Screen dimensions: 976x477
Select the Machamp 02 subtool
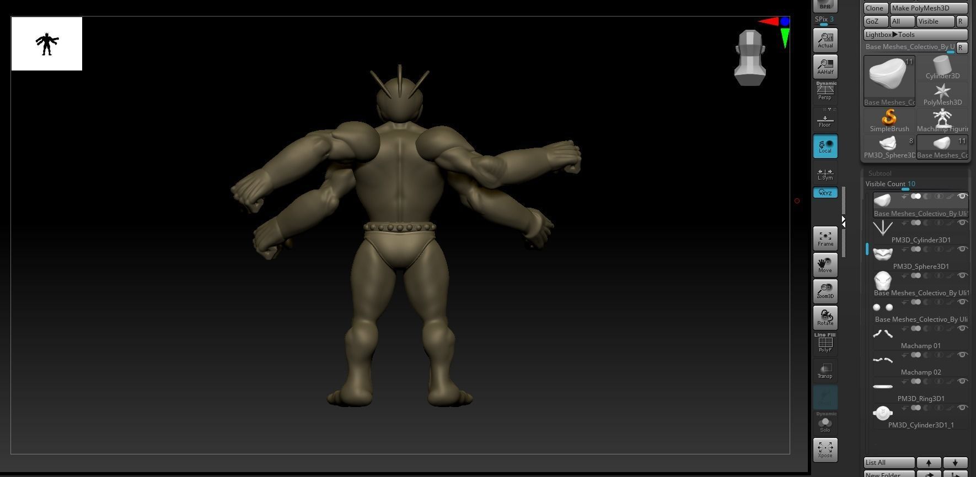click(x=920, y=364)
